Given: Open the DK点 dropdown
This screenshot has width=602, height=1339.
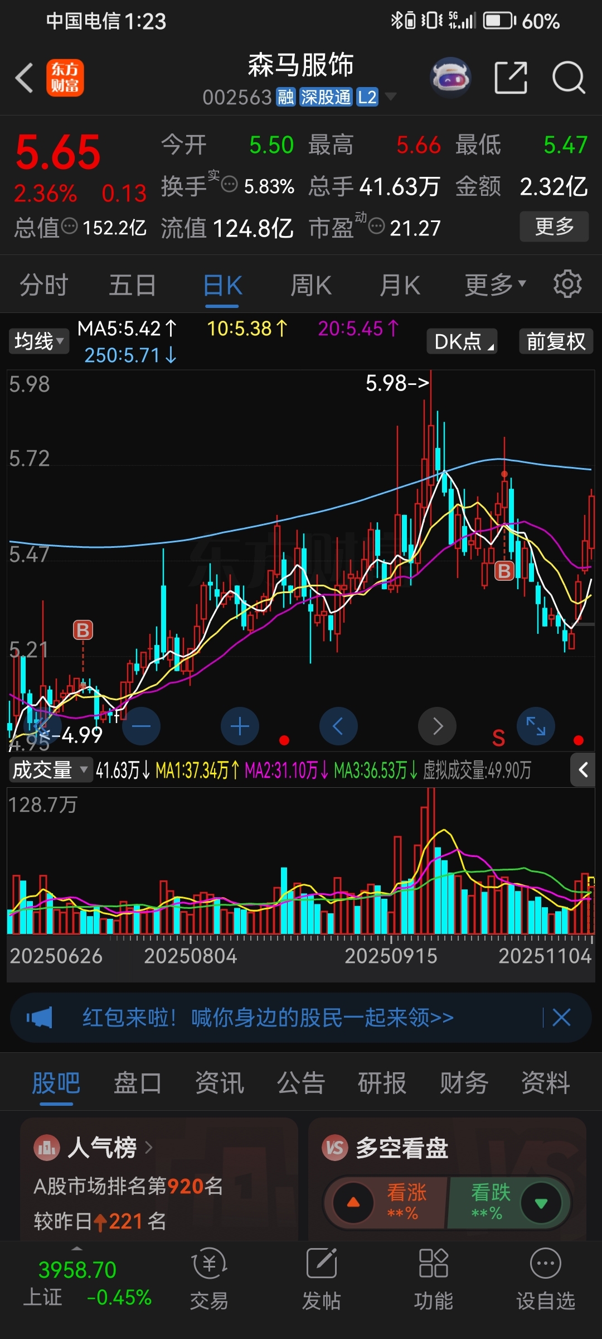Looking at the screenshot, I should point(462,341).
